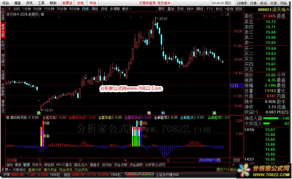Click the 财 marker icon on the timeline
Screen dimensions: 292x179
click(163, 113)
